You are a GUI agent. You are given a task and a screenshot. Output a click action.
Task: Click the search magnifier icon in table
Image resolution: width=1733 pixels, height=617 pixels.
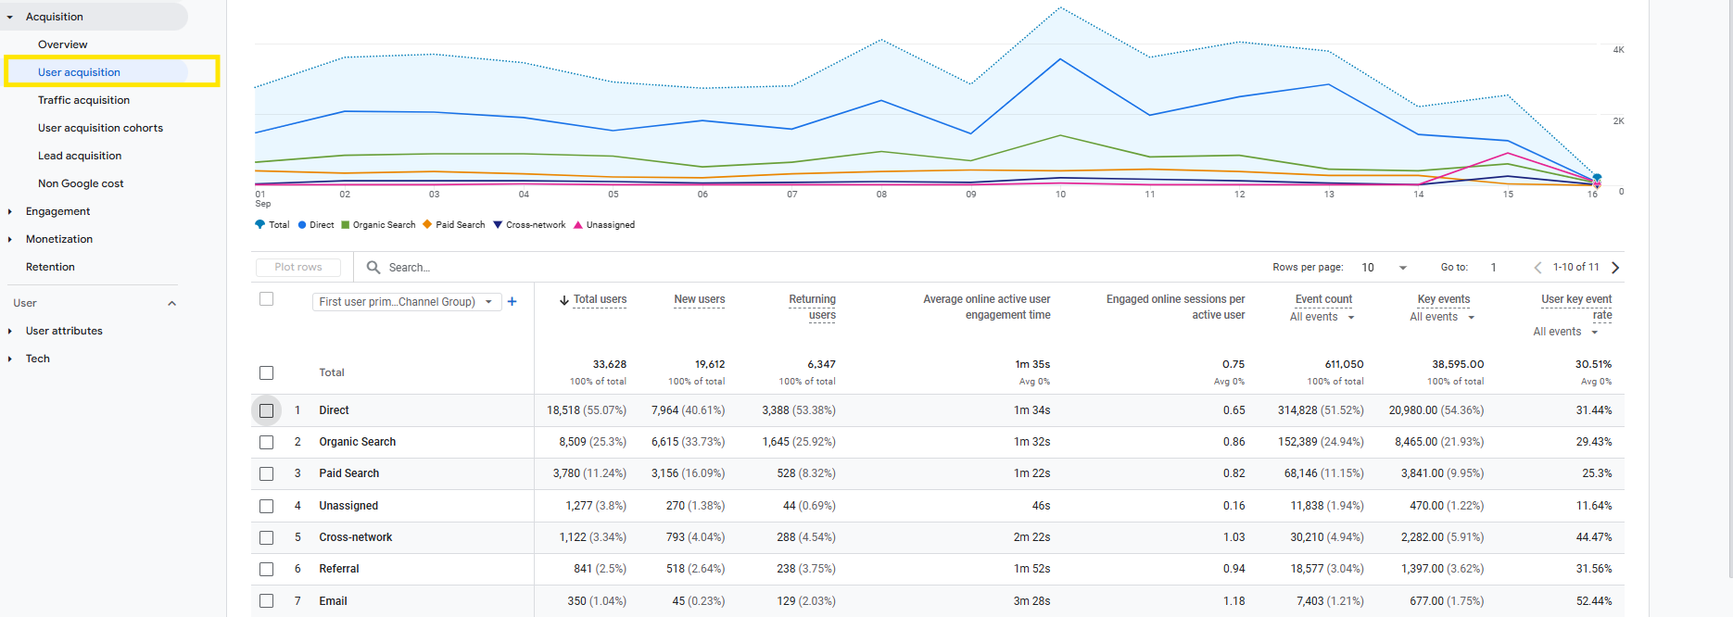373,267
